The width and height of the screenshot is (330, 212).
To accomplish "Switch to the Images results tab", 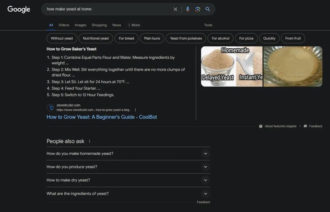I will pos(80,25).
